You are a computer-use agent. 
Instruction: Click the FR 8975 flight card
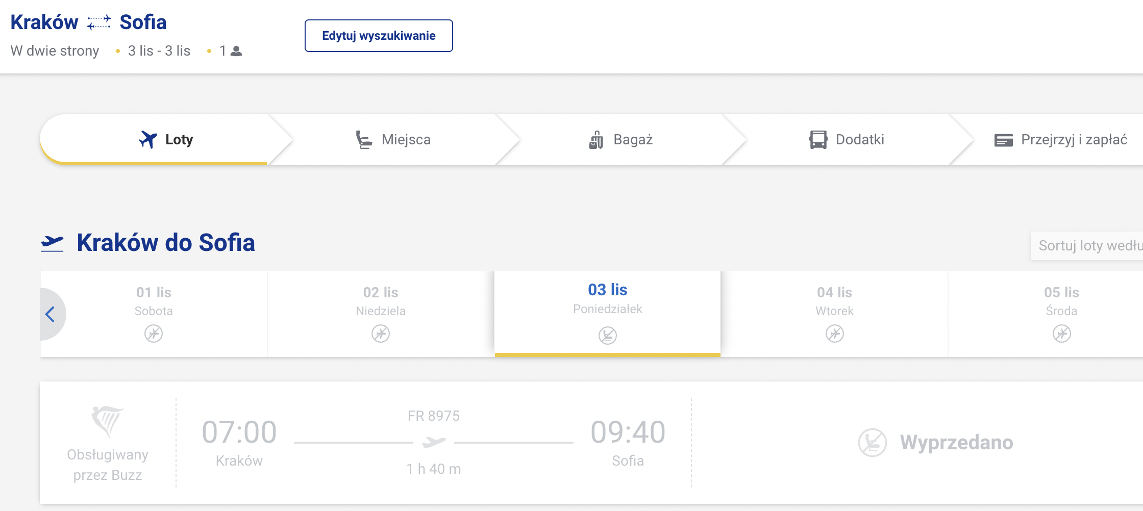pos(591,443)
